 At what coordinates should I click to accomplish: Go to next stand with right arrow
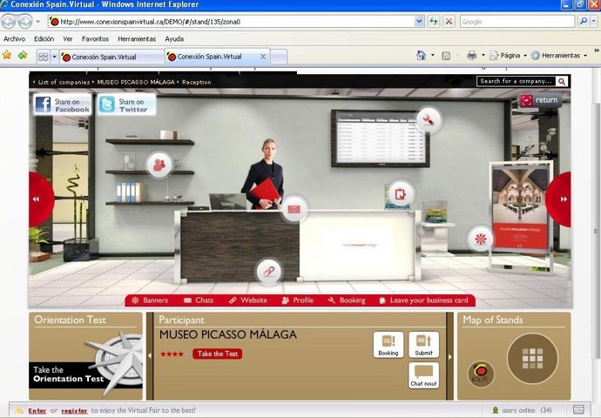point(562,199)
